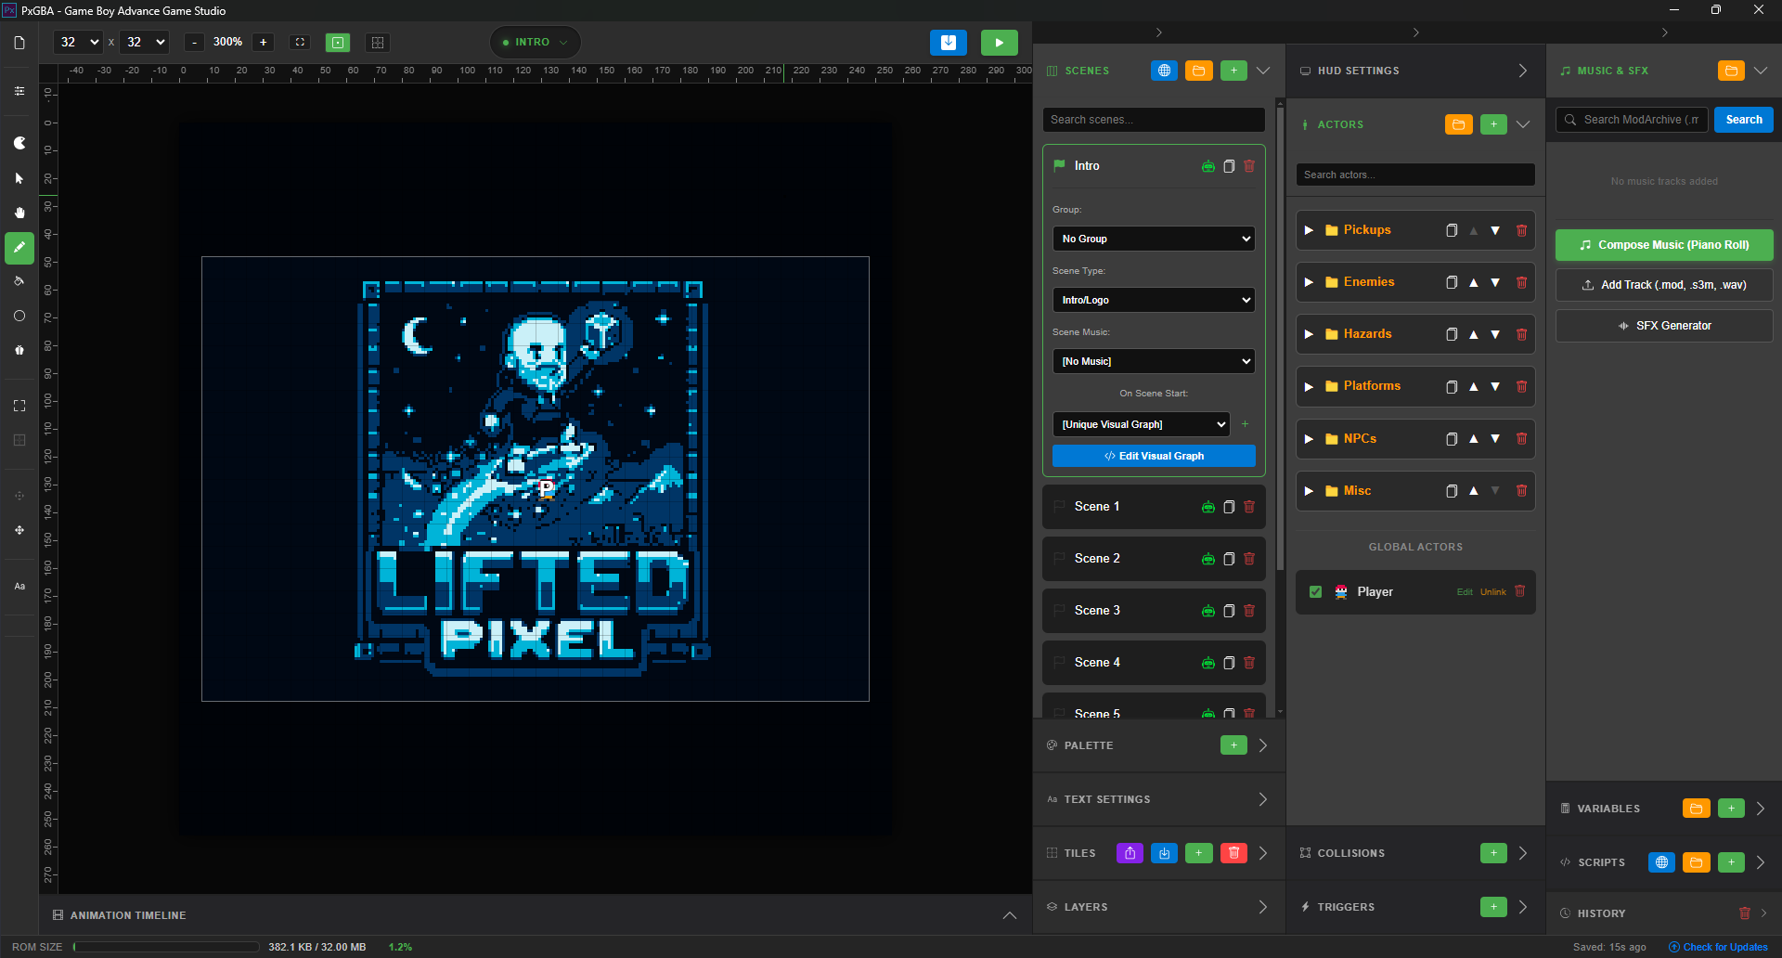Screen dimensions: 1782x958
Task: Toggle the tile grid overlay button
Action: (x=377, y=43)
